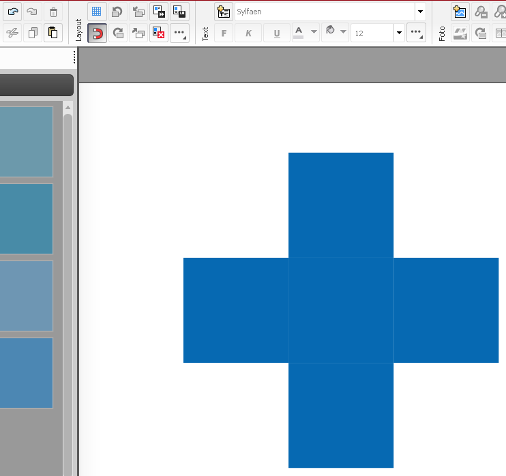This screenshot has width=506, height=476.
Task: Toggle italic K formatting button
Action: coord(248,33)
